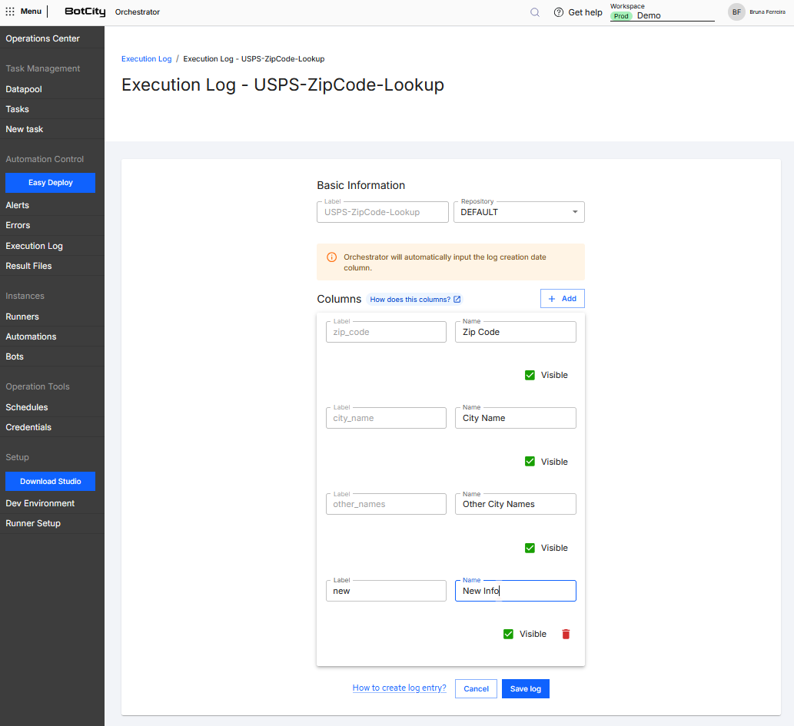794x726 pixels.
Task: Click the Get help text
Action: (585, 12)
